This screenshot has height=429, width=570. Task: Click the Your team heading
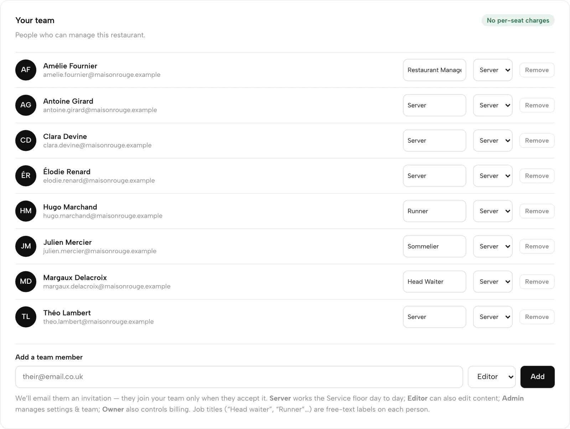[x=35, y=20]
